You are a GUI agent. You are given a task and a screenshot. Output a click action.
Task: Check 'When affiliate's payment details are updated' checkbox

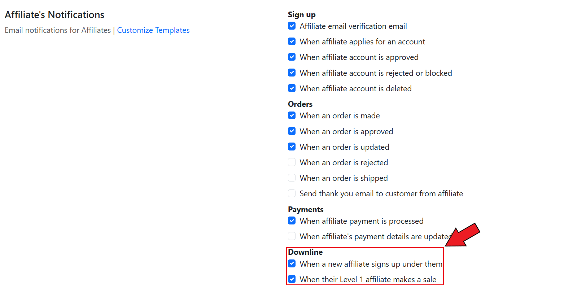(292, 236)
